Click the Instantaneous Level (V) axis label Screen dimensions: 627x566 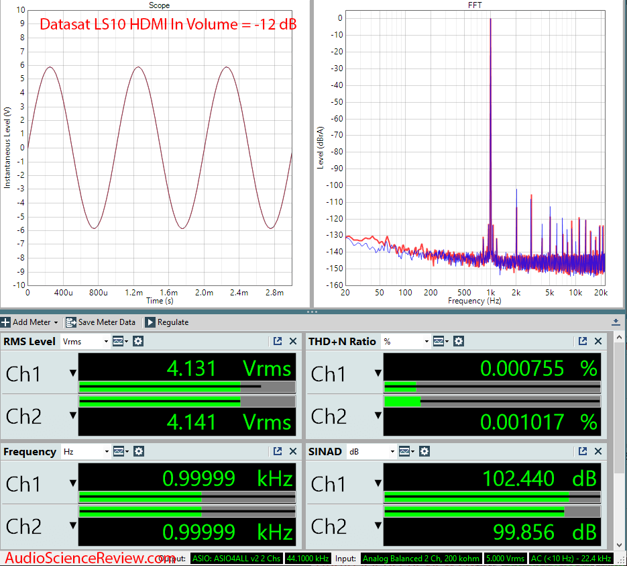click(7, 148)
